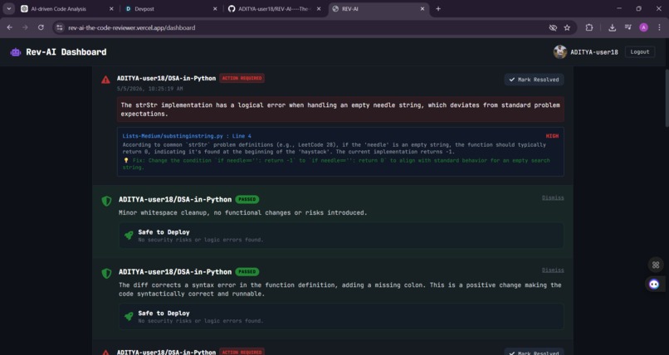This screenshot has width=669, height=355.
Task: Mark the strStr alert as resolved
Action: (534, 80)
